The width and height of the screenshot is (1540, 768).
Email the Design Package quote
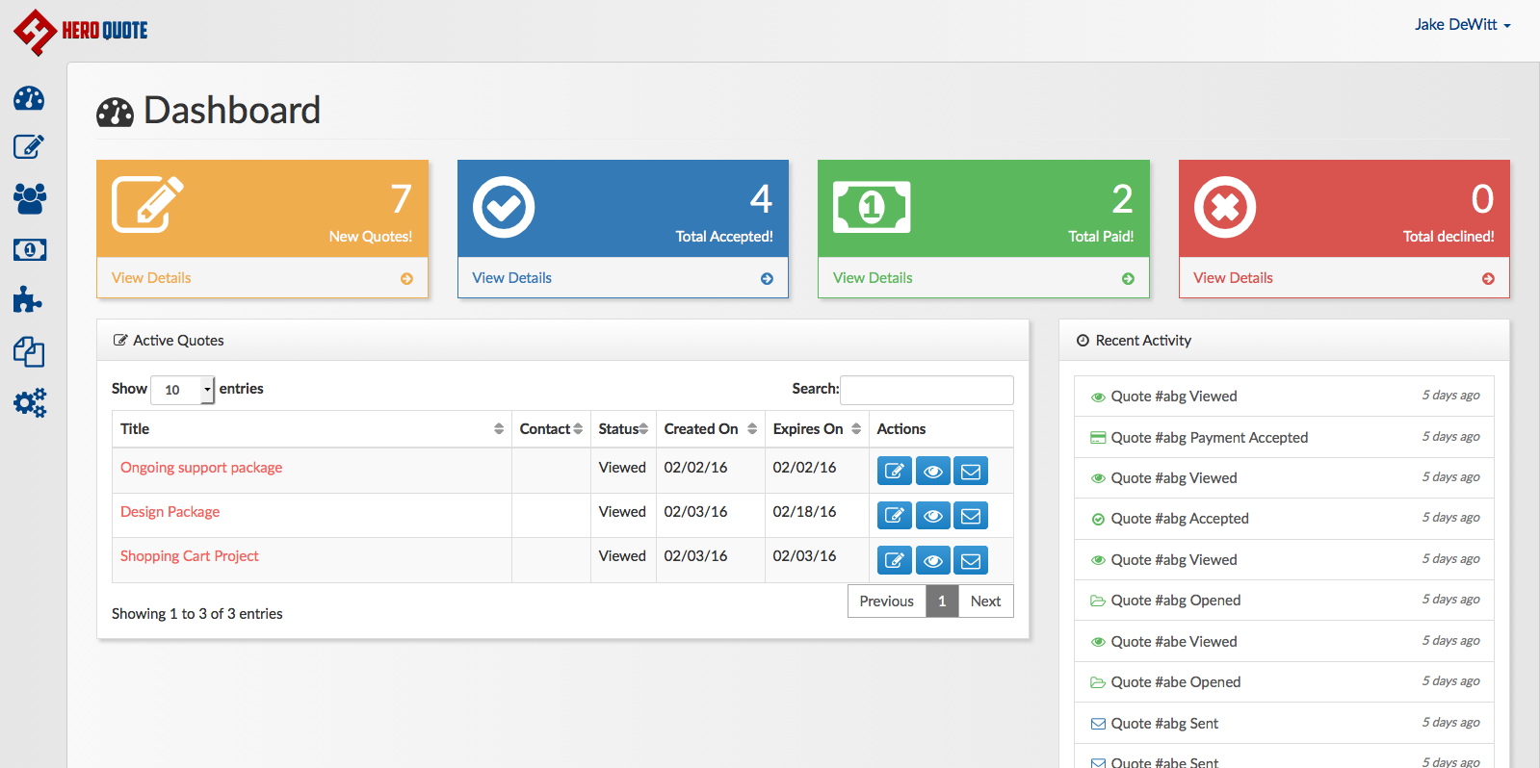tap(971, 516)
